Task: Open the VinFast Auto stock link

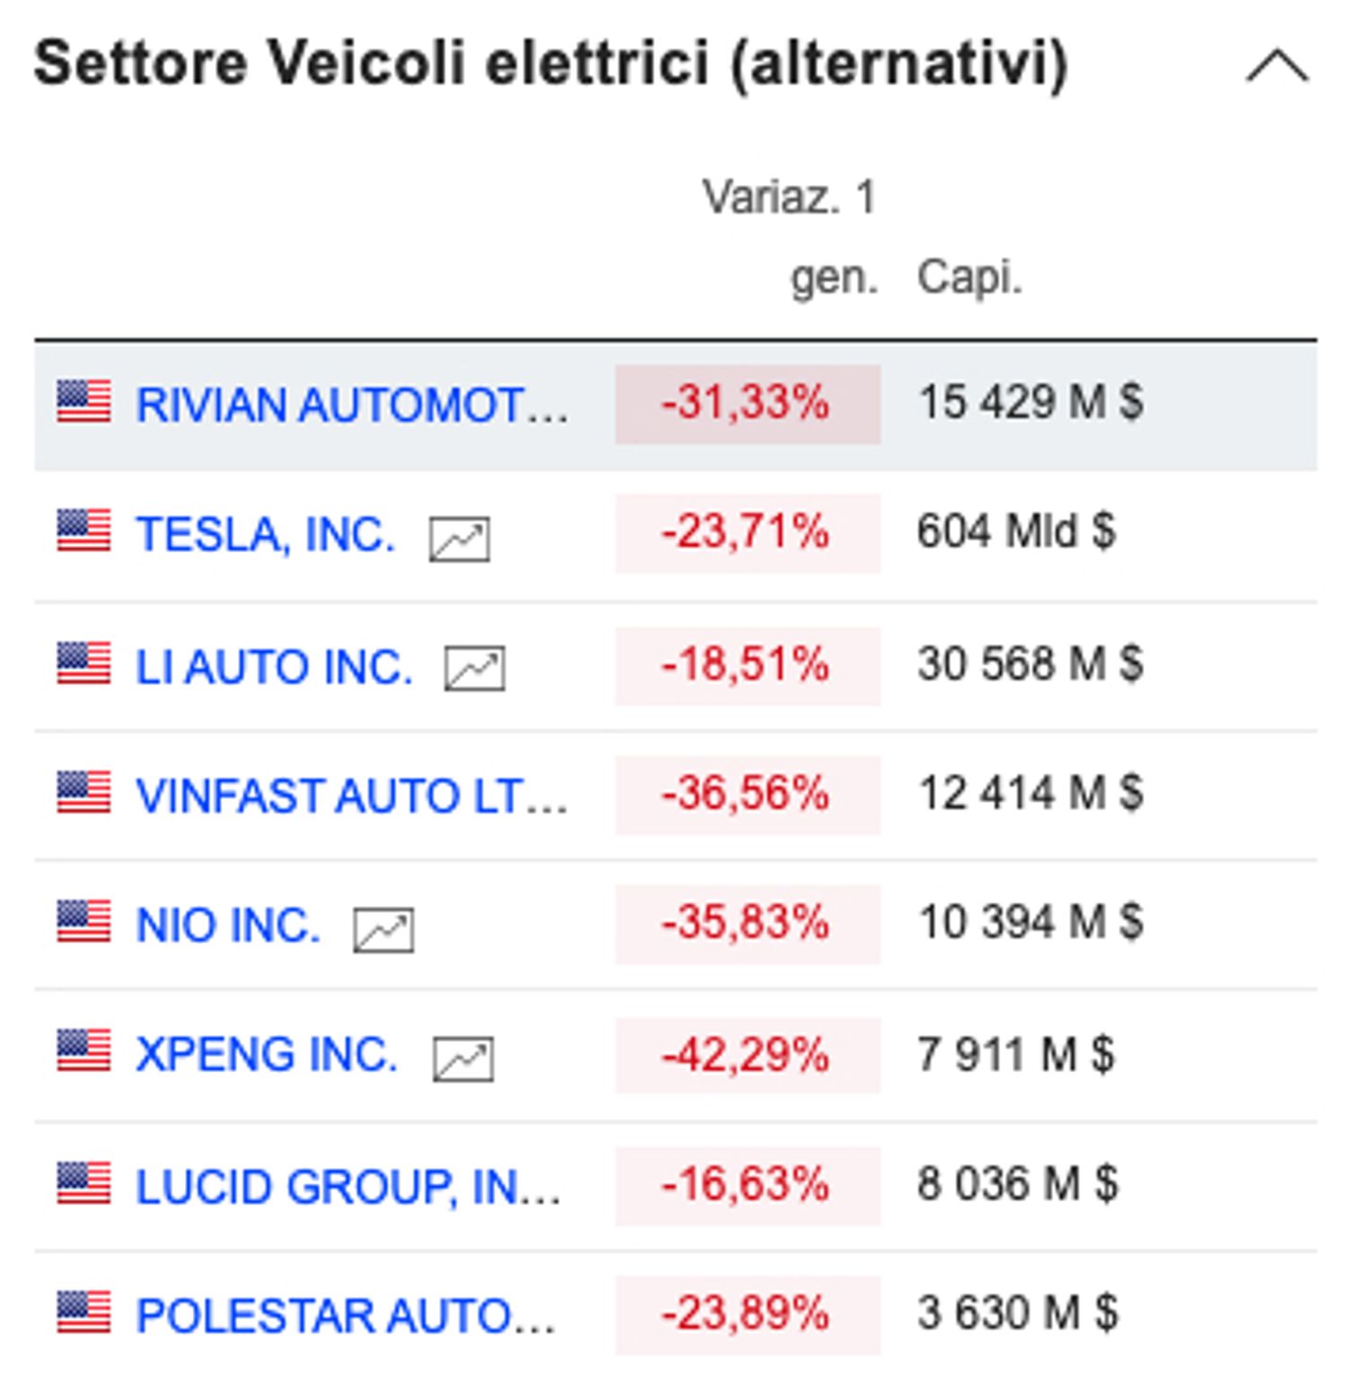Action: (350, 796)
